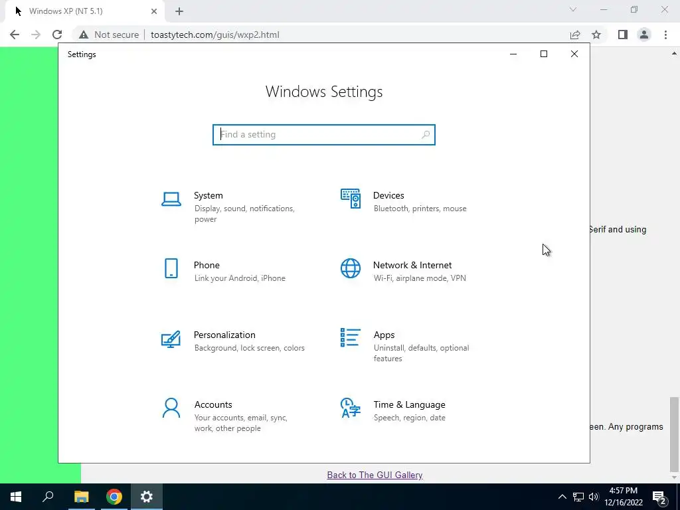
Task: Close the Windows XP (NT 5.1) tab
Action: point(154,12)
